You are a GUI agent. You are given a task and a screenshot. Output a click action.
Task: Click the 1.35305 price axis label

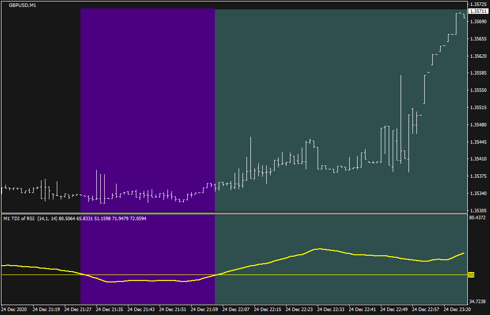[x=479, y=211]
